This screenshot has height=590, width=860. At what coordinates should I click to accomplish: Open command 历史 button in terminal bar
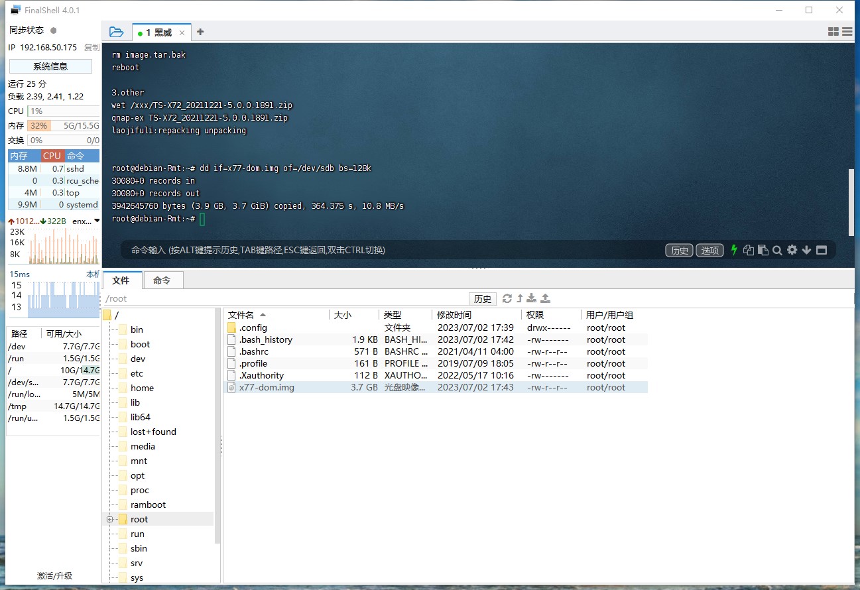point(679,250)
